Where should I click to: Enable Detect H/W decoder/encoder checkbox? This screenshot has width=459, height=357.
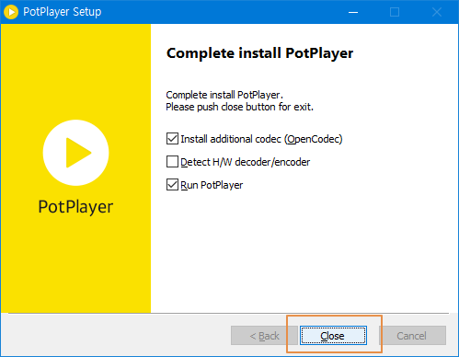pos(172,162)
